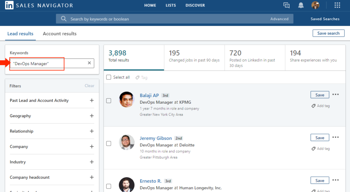The width and height of the screenshot is (350, 192).
Task: Clear all filters
Action: 89,86
